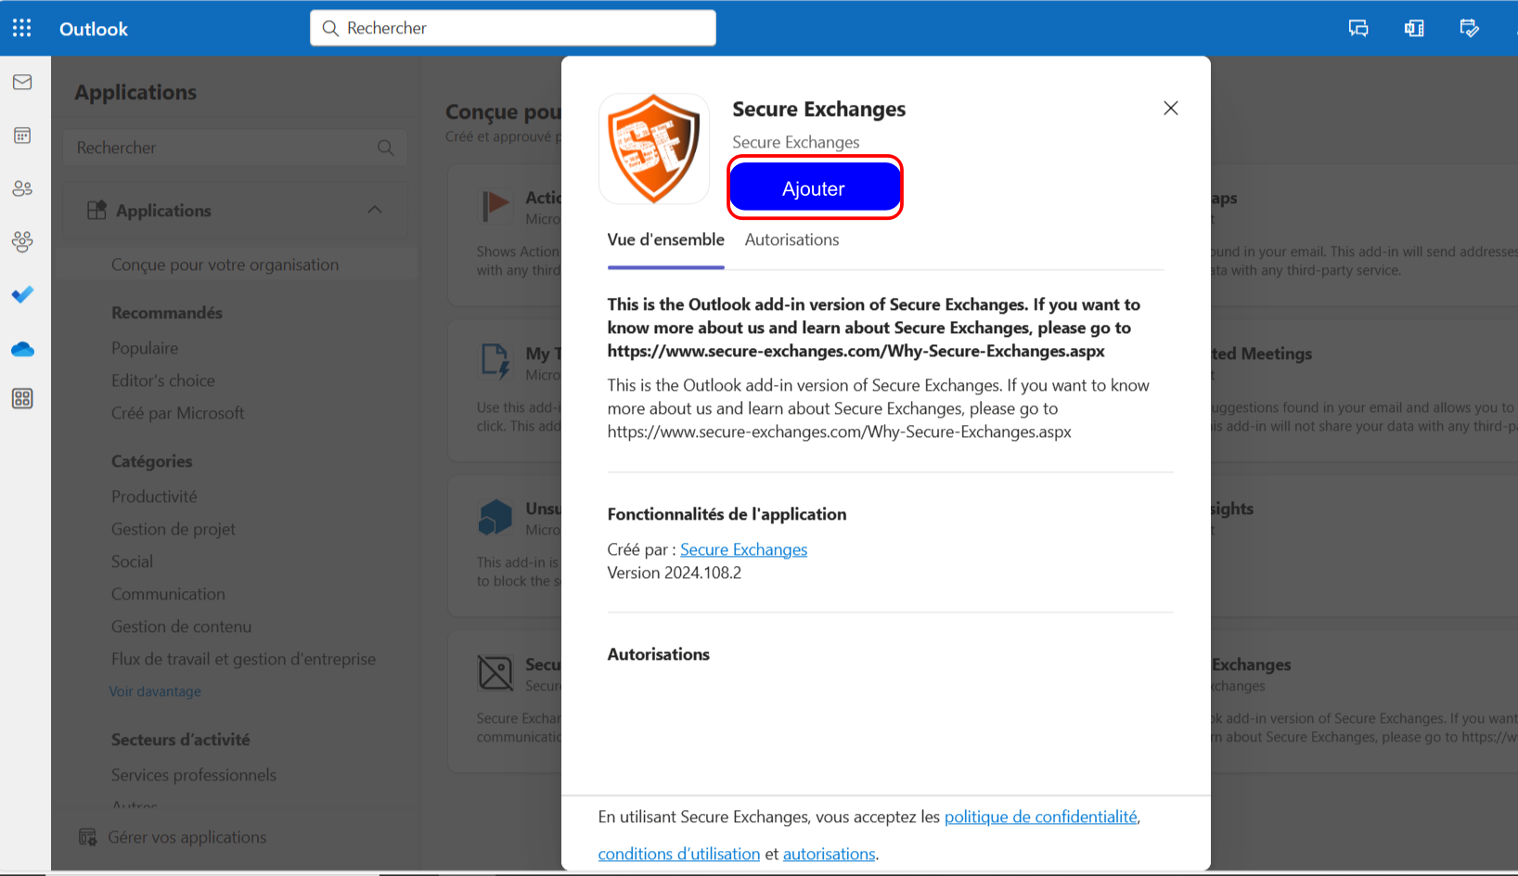Click the Secure Exchanges shield logo
This screenshot has width=1518, height=876.
(x=654, y=148)
